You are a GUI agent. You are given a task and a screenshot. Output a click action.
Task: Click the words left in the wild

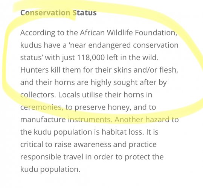tap(133, 58)
